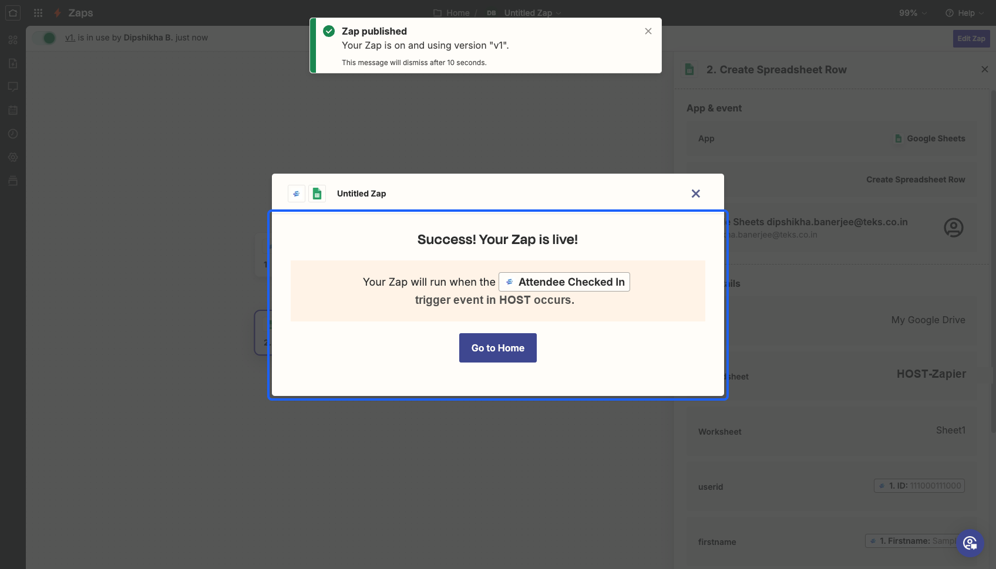Close the Success Zap is live dialog

[696, 194]
